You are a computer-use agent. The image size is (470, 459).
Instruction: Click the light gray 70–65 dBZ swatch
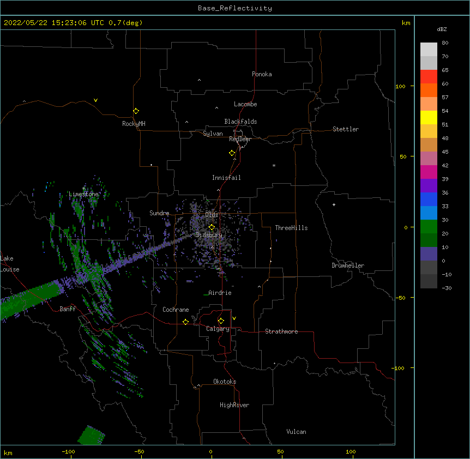click(x=429, y=63)
